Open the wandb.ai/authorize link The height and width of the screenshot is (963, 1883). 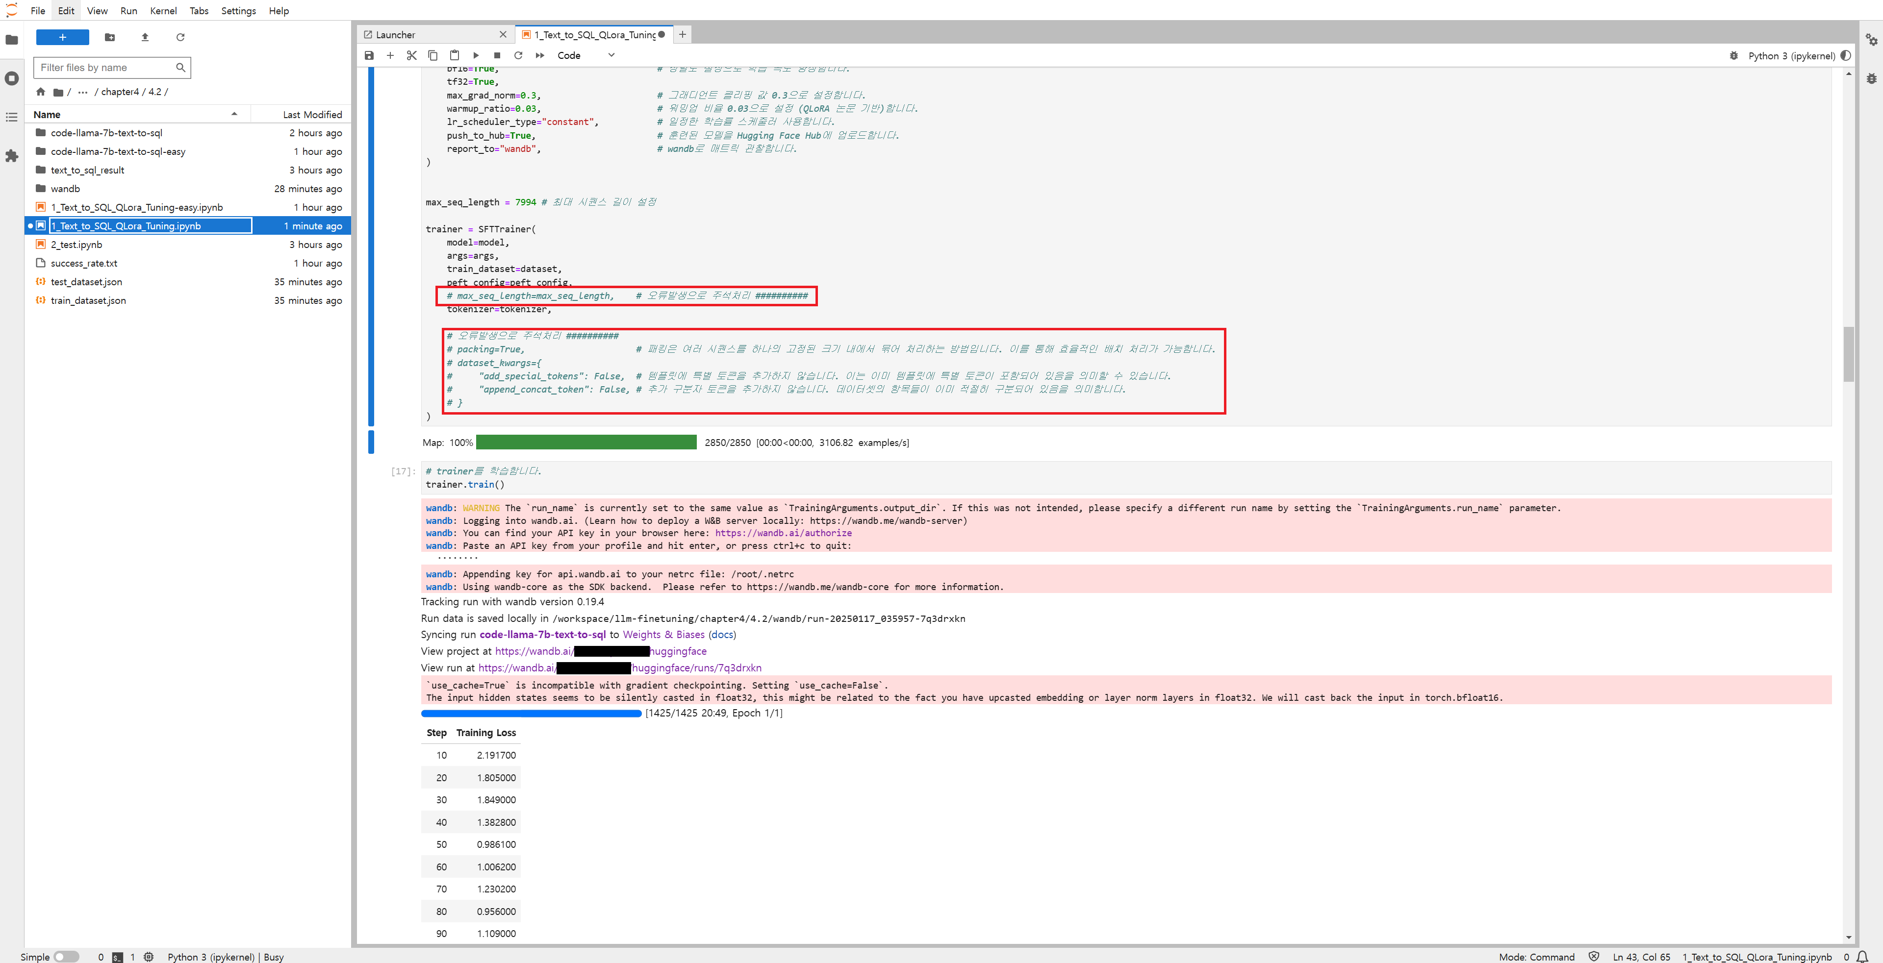click(783, 533)
